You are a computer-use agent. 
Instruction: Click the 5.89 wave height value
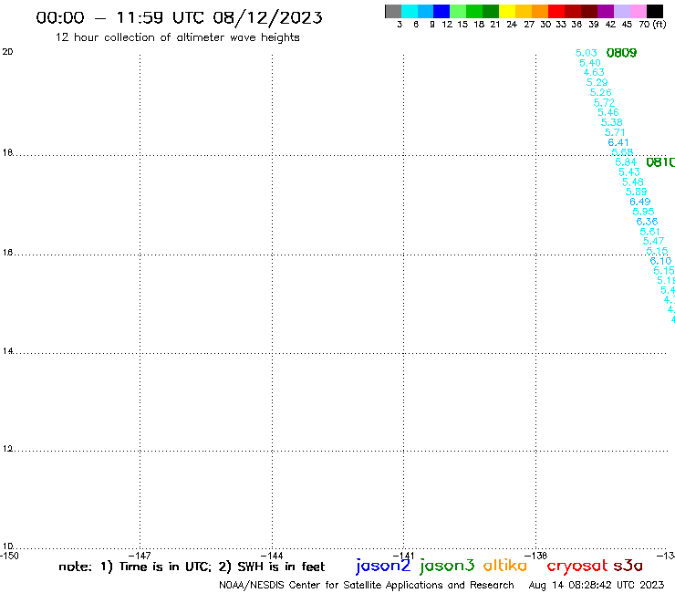637,192
